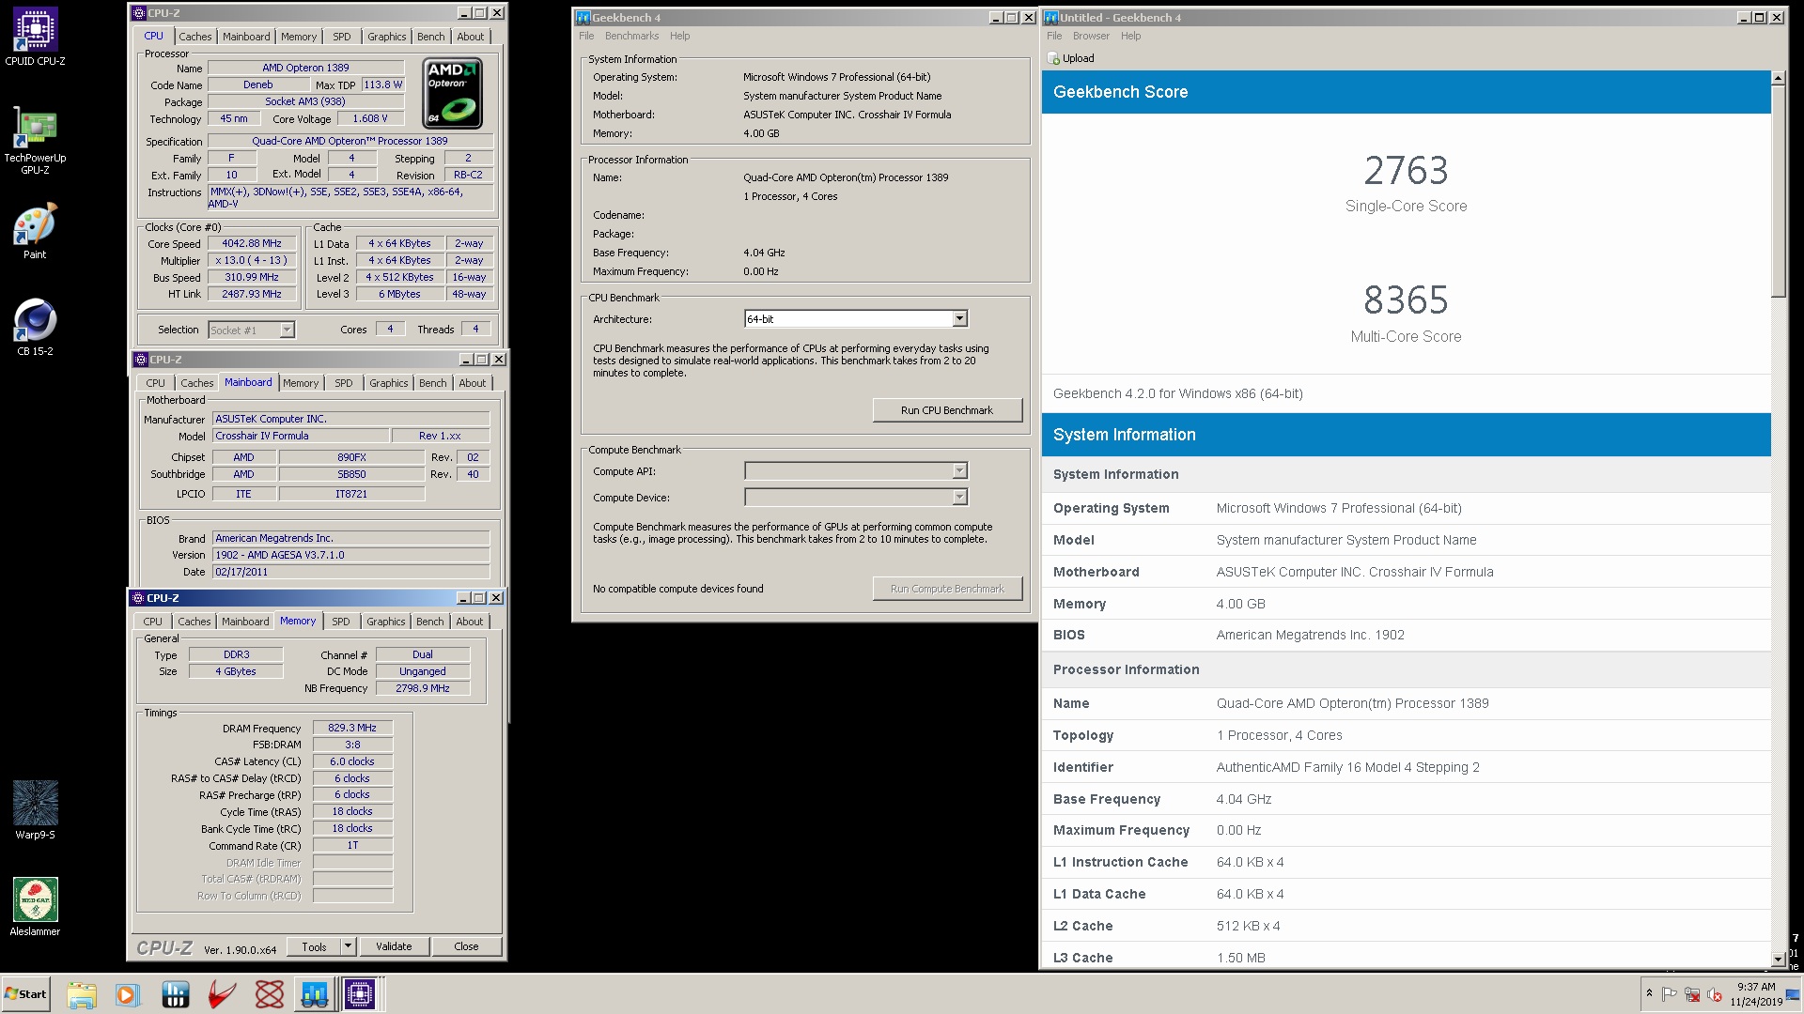
Task: Click the disabled Run Compute Benchmark button
Action: (x=947, y=589)
